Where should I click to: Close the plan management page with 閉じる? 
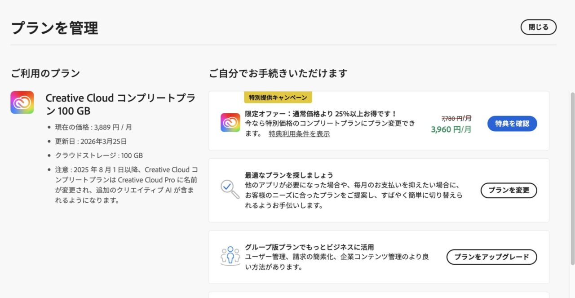538,27
